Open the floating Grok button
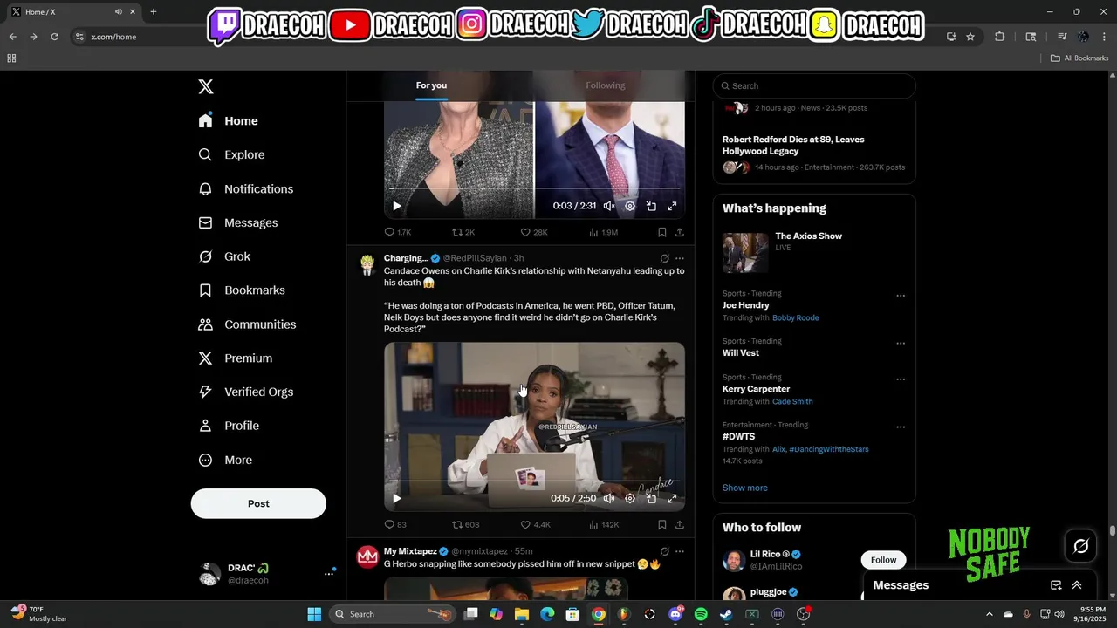Viewport: 1117px width, 628px height. click(1081, 546)
